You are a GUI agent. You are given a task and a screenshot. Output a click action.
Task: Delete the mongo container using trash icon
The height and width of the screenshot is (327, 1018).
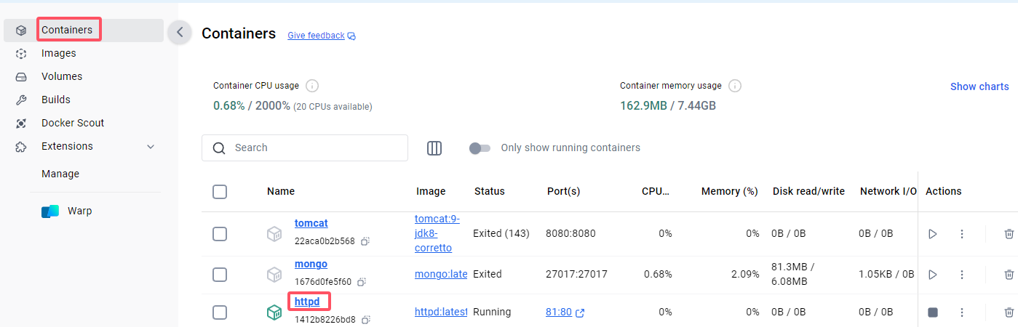pos(1009,275)
